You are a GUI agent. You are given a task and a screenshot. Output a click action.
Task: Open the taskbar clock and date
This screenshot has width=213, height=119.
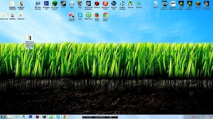[207, 117]
